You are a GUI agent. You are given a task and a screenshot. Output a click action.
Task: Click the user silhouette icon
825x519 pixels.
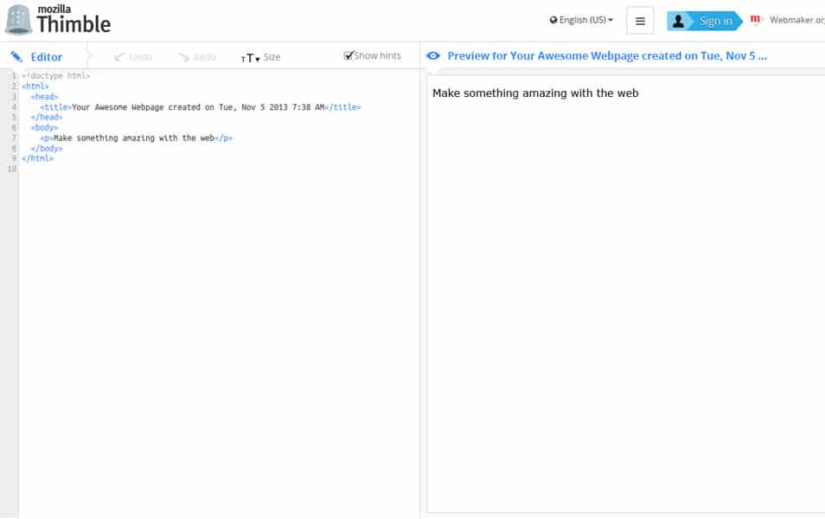676,19
